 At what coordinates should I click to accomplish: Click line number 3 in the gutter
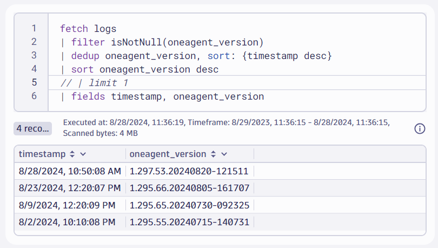click(34, 55)
